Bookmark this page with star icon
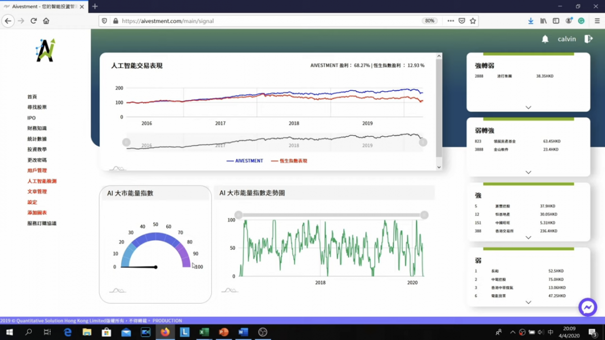605x340 pixels. 472,21
